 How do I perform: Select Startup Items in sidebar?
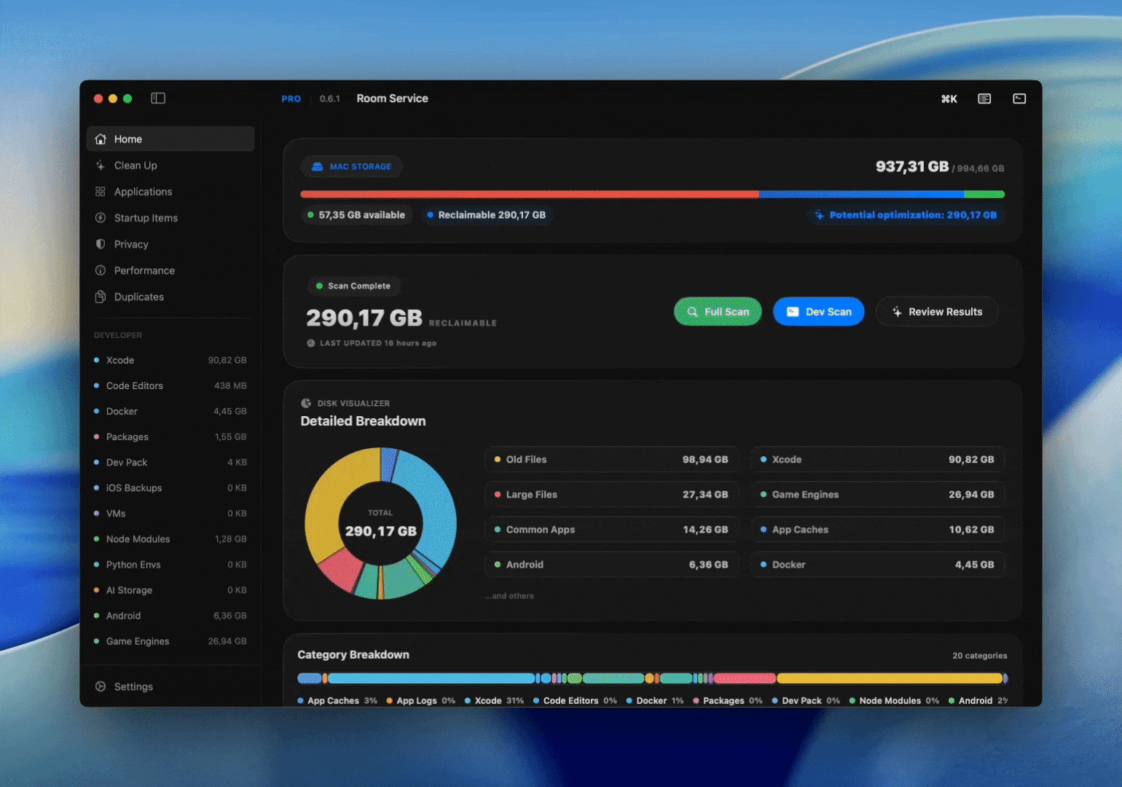(170, 218)
